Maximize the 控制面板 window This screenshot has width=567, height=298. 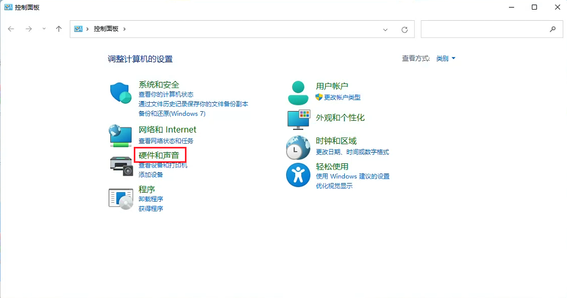534,7
